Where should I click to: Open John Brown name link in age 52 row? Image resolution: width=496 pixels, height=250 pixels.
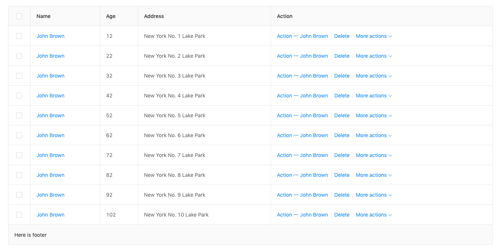point(50,115)
